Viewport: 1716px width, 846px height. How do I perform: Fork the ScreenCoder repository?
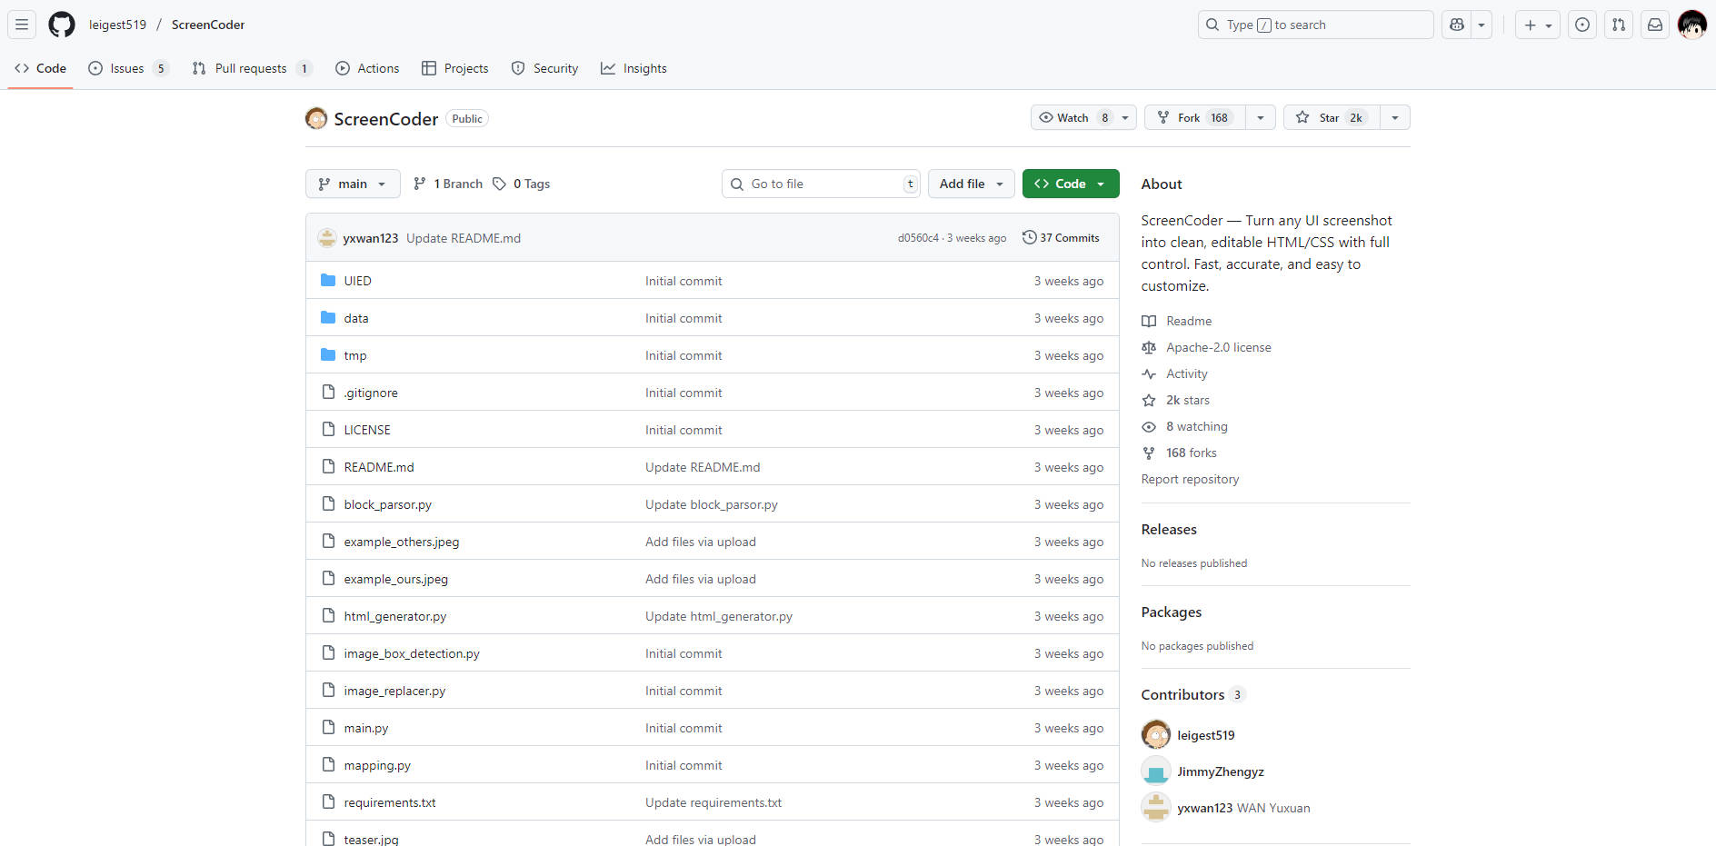pyautogui.click(x=1191, y=117)
